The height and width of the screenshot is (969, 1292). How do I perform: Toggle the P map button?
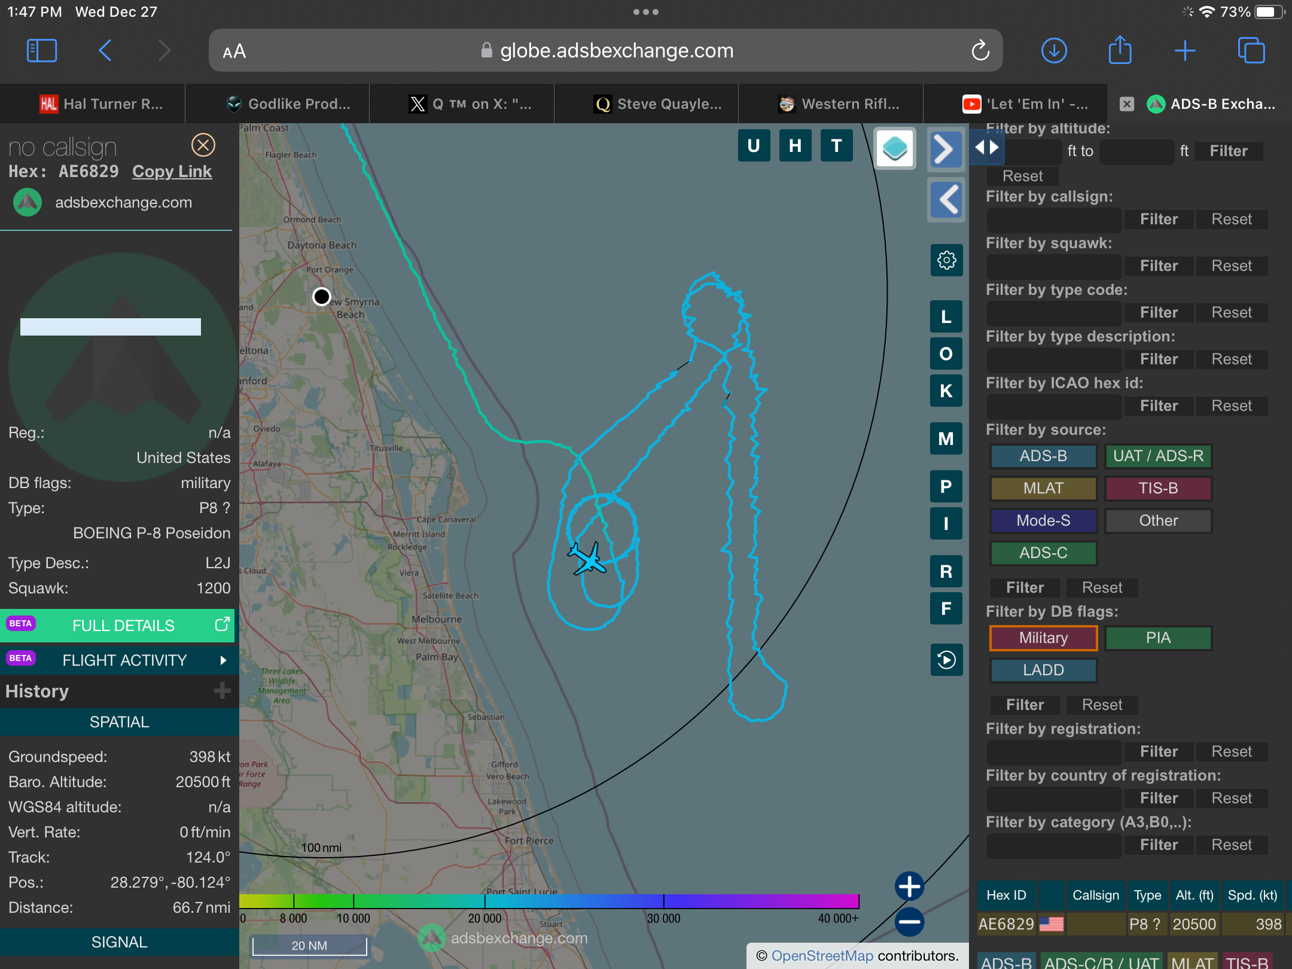point(946,486)
